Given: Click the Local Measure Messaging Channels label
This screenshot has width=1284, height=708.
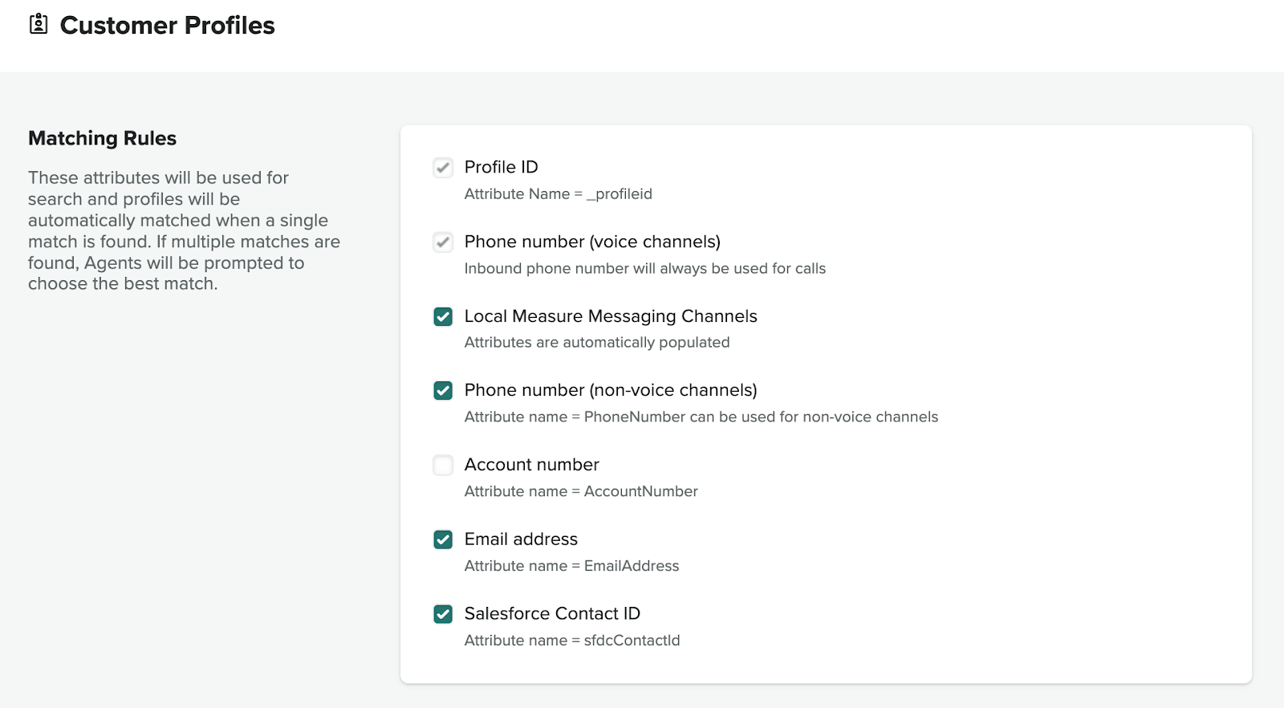Looking at the screenshot, I should pyautogui.click(x=610, y=316).
